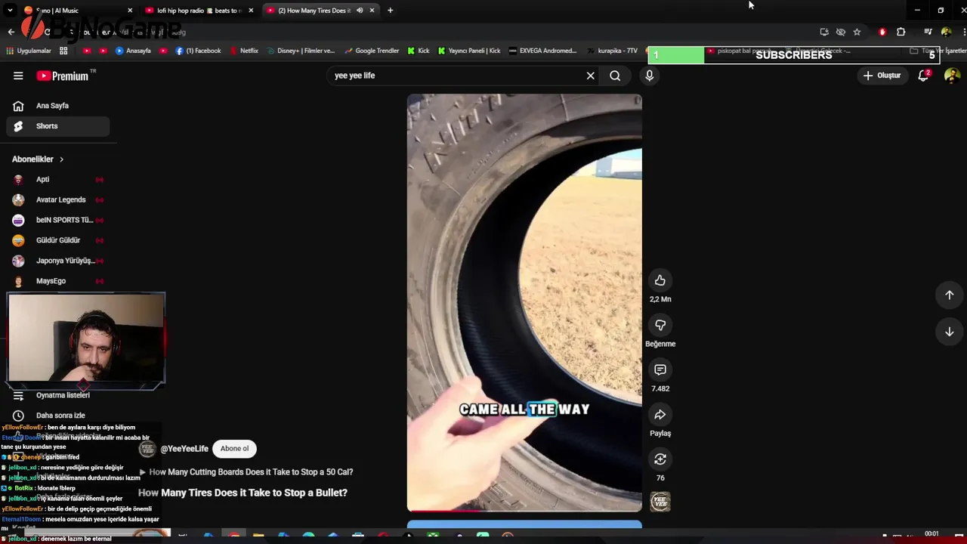Image resolution: width=967 pixels, height=544 pixels.
Task: Close the lofi hip hop radio tab
Action: (251, 11)
